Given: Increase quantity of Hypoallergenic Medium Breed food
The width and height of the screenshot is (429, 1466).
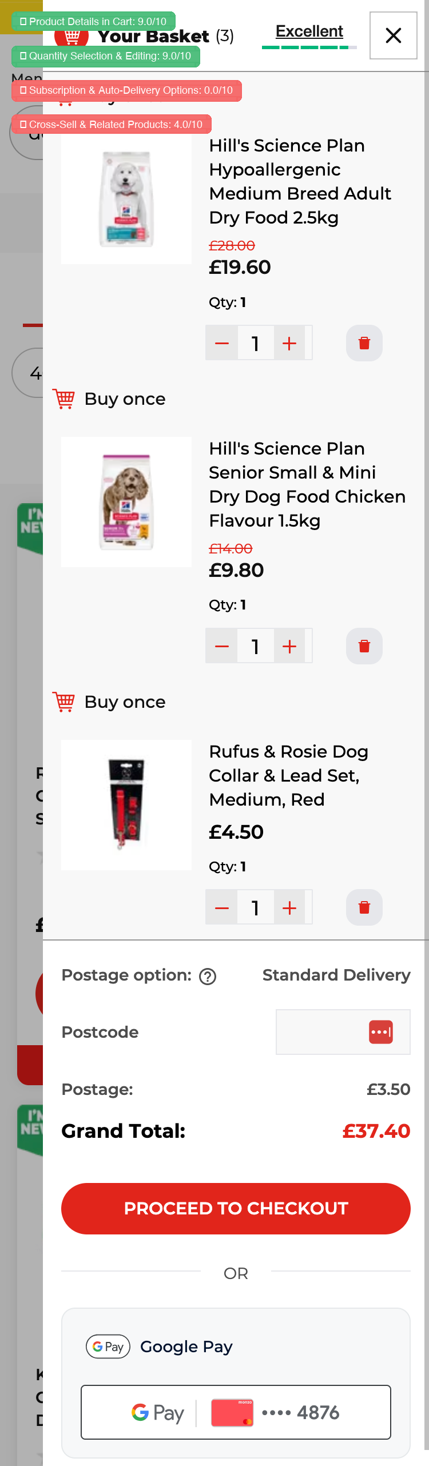Looking at the screenshot, I should click(289, 343).
